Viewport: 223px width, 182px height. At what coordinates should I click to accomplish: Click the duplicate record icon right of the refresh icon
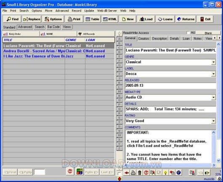pos(152,173)
